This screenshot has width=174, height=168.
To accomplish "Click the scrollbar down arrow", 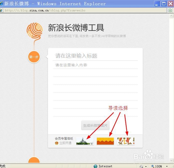I will 171,160.
